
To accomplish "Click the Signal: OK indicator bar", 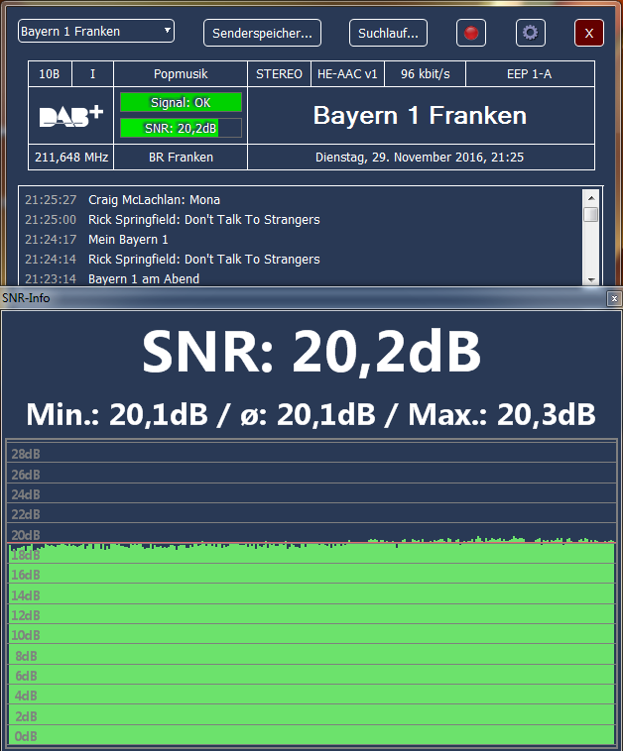I will coord(181,102).
